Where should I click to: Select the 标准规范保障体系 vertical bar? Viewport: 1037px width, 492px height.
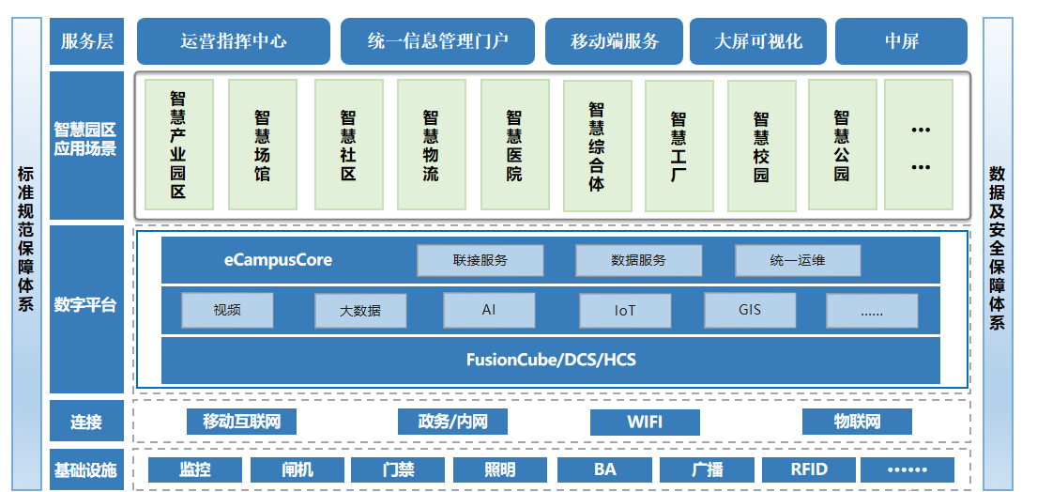click(x=25, y=246)
